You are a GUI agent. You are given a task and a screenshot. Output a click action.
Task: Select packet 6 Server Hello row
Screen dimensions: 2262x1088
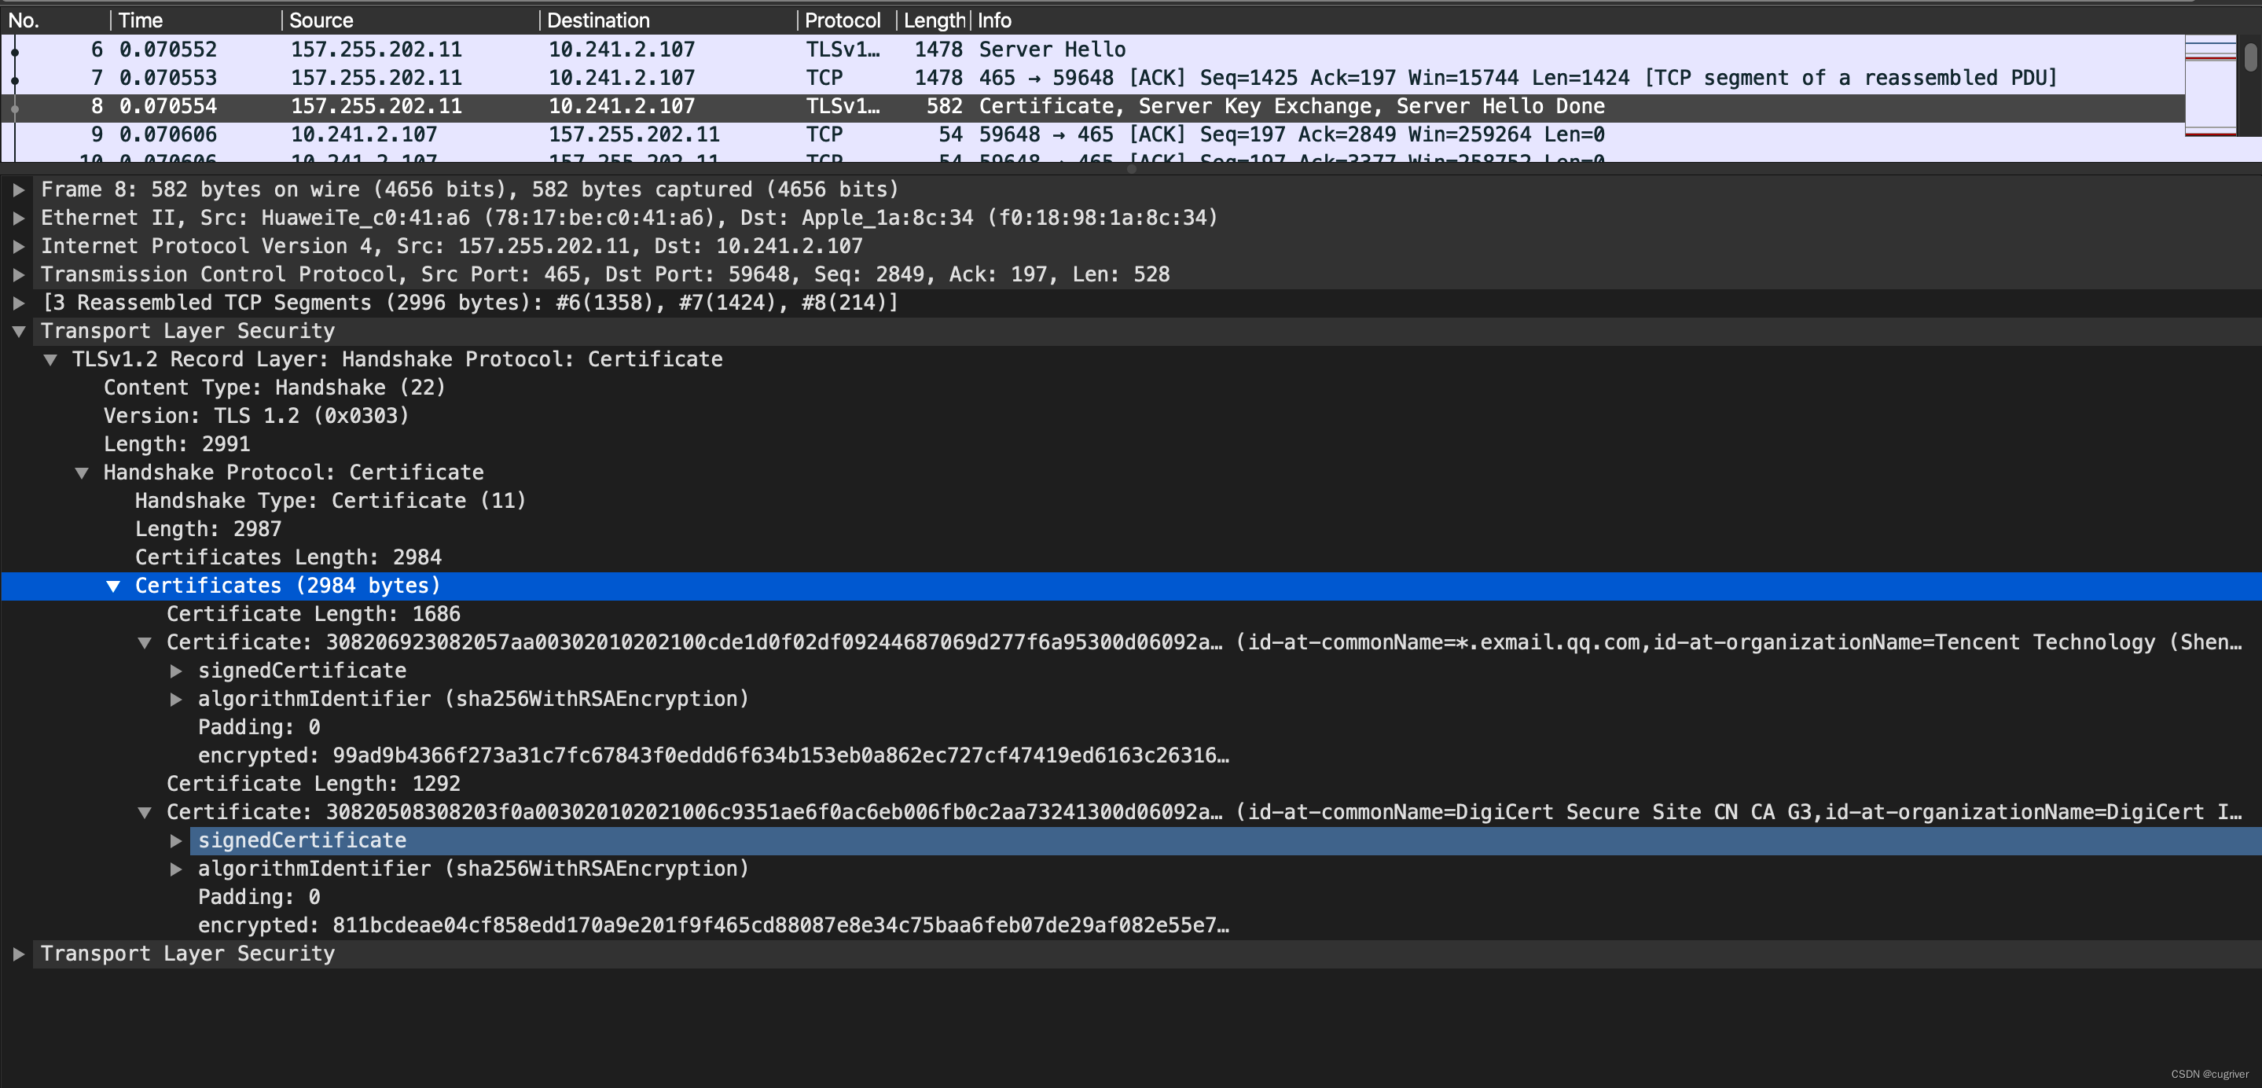tap(1092, 50)
